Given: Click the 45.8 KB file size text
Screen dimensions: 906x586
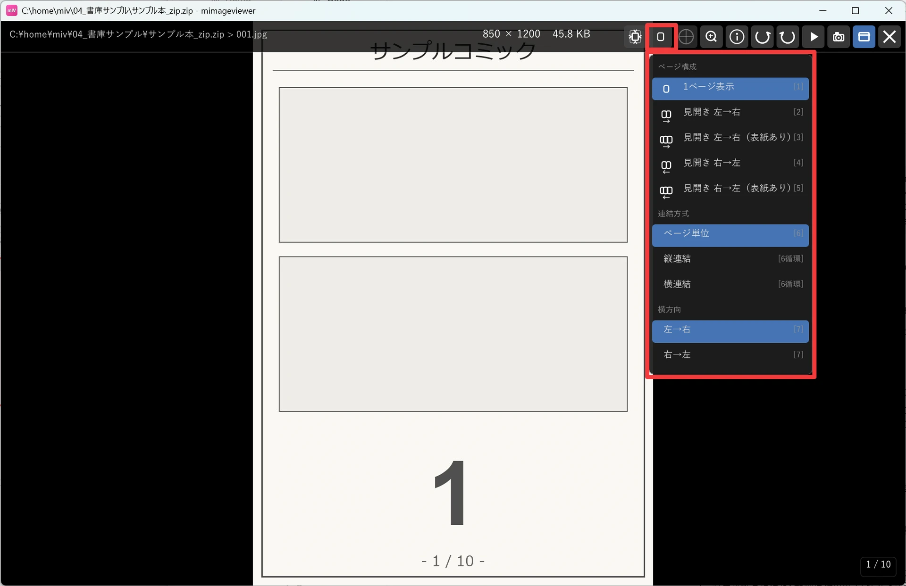Looking at the screenshot, I should (571, 34).
